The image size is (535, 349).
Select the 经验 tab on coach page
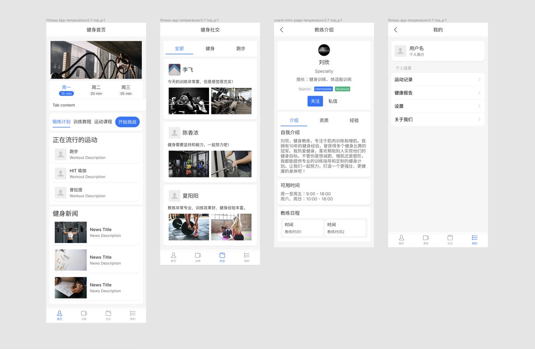[354, 120]
